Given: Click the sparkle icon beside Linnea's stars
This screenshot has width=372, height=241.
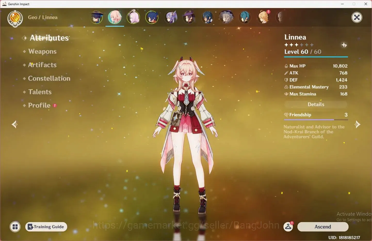Looking at the screenshot, I should pyautogui.click(x=344, y=45).
